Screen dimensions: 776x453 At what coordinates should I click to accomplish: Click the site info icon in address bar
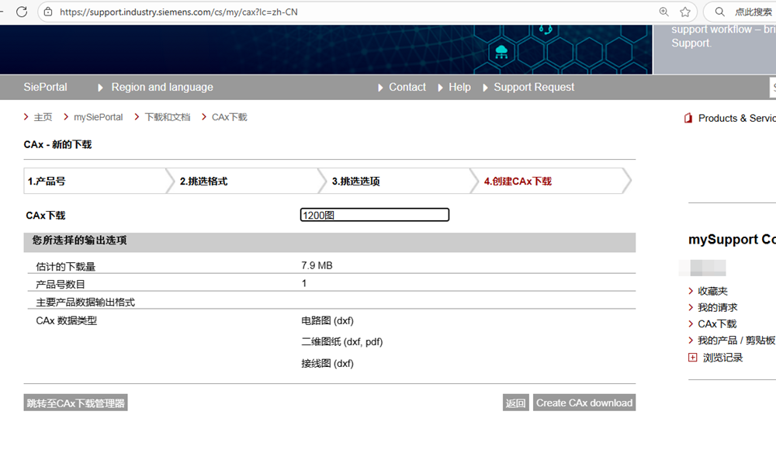48,12
